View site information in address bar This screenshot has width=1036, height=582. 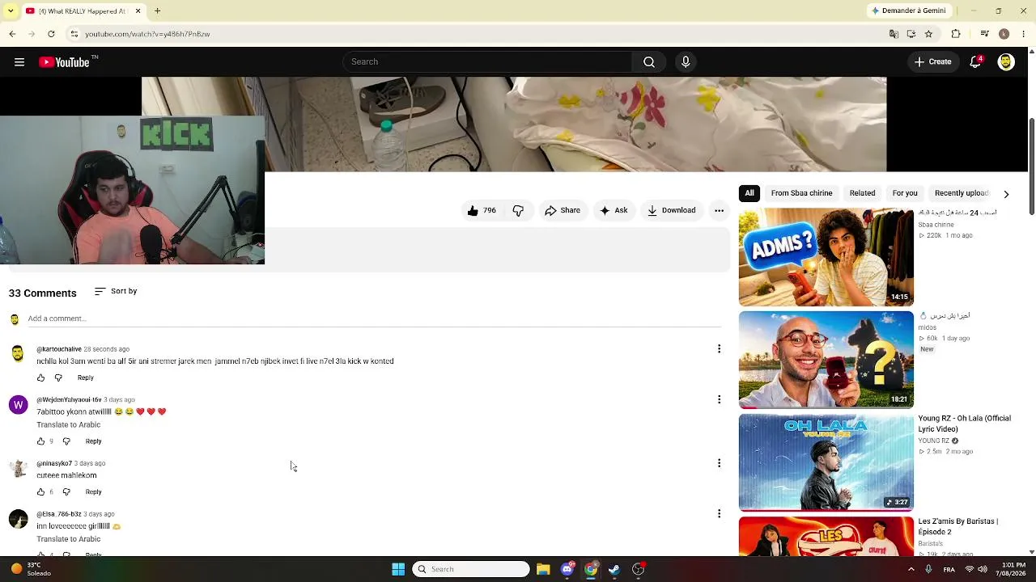coord(74,34)
